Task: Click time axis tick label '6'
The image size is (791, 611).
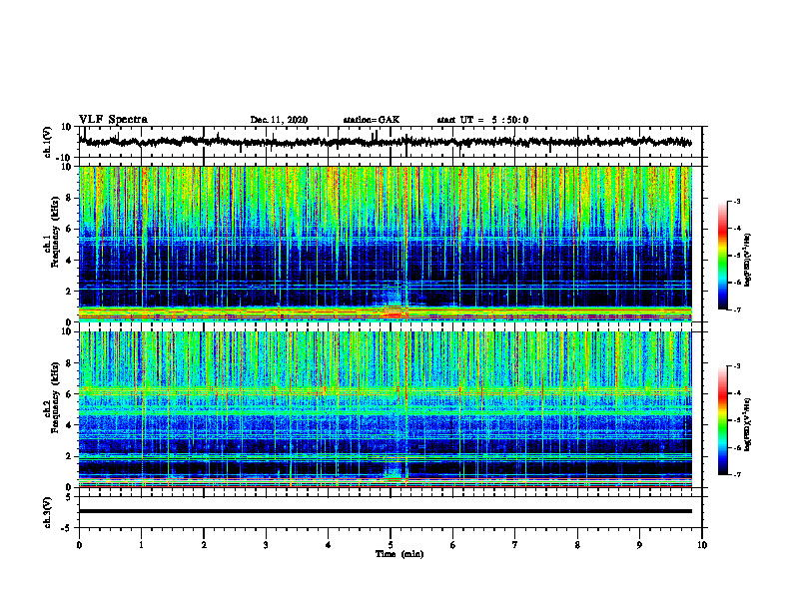Action: click(453, 545)
